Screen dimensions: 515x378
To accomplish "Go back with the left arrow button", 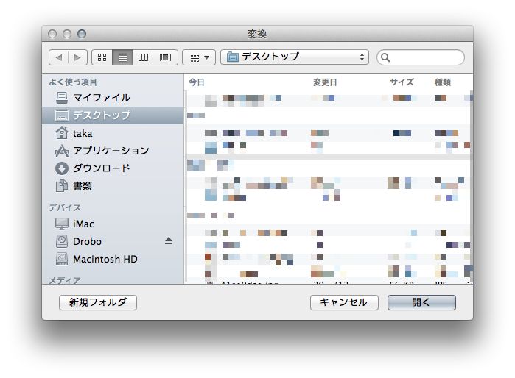I will pos(58,57).
